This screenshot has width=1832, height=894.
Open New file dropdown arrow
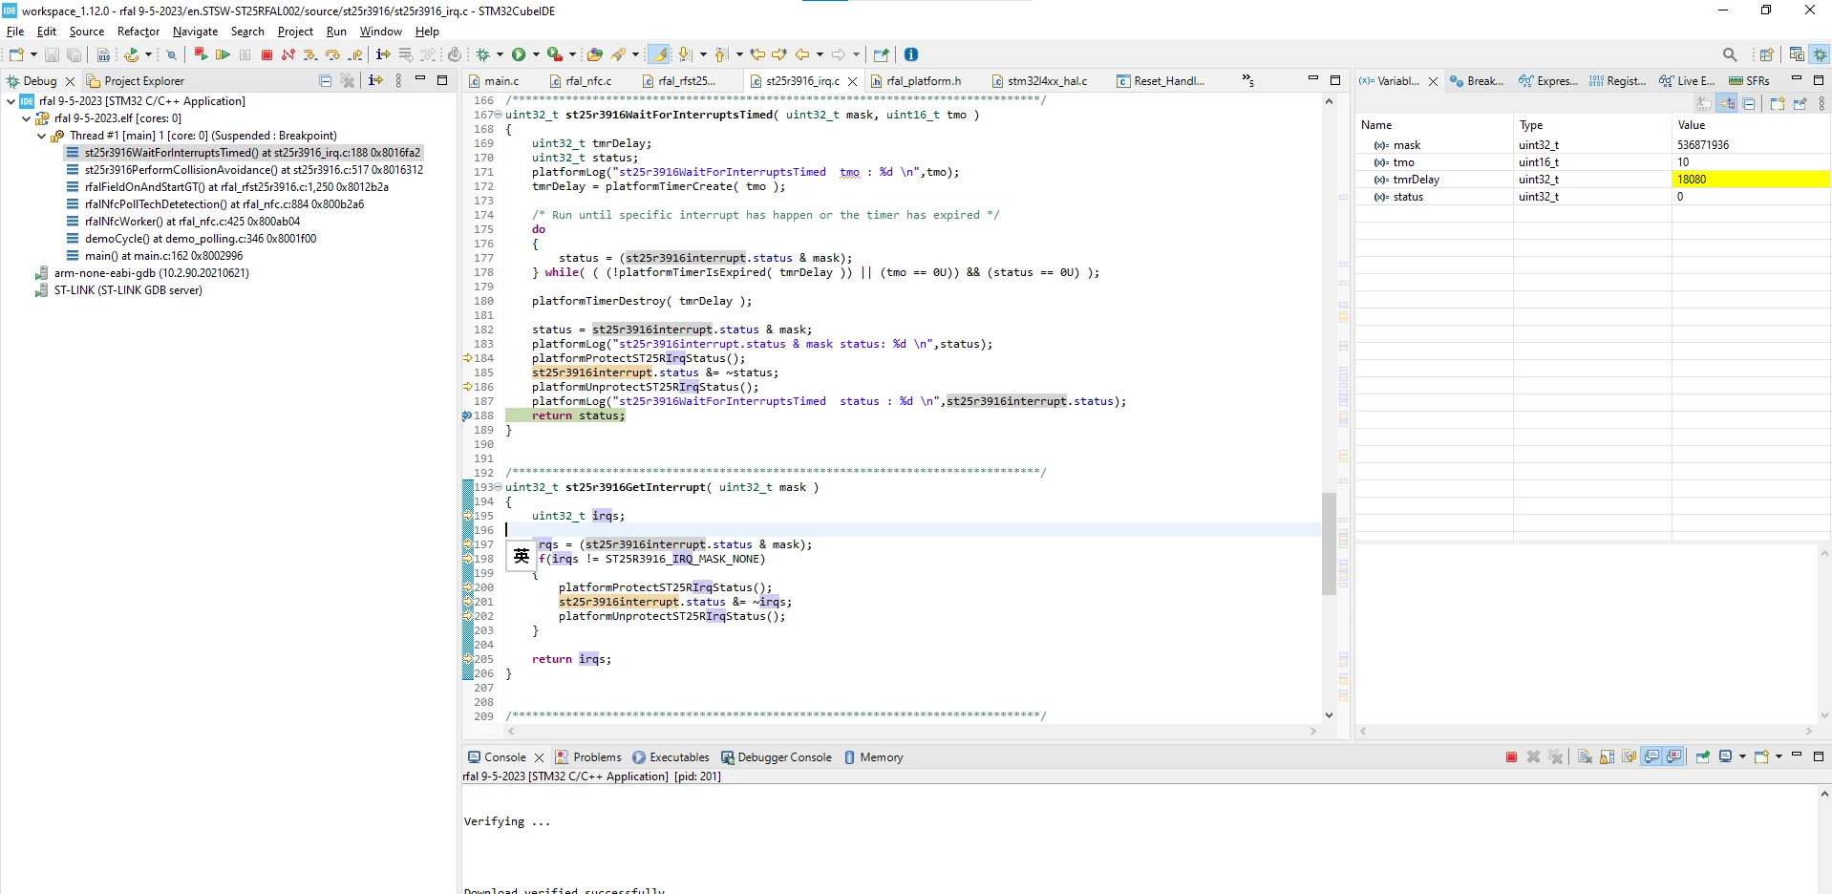coord(33,54)
